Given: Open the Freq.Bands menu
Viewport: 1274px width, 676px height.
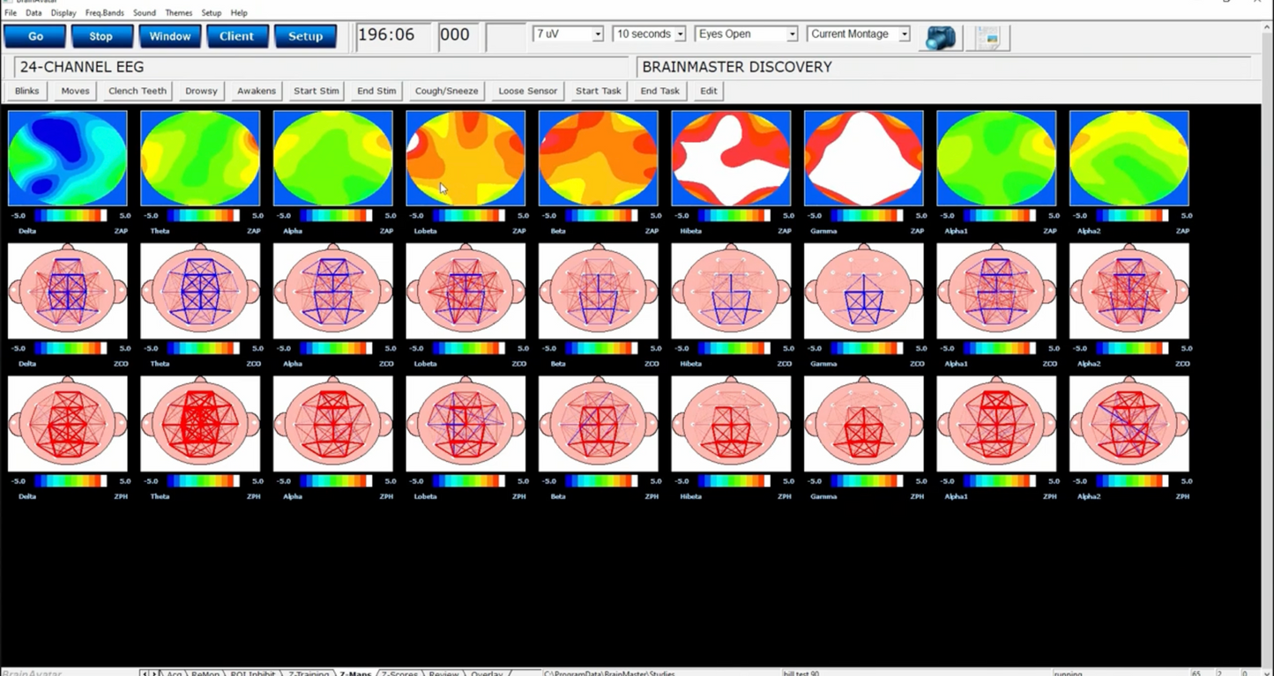Looking at the screenshot, I should pyautogui.click(x=105, y=13).
